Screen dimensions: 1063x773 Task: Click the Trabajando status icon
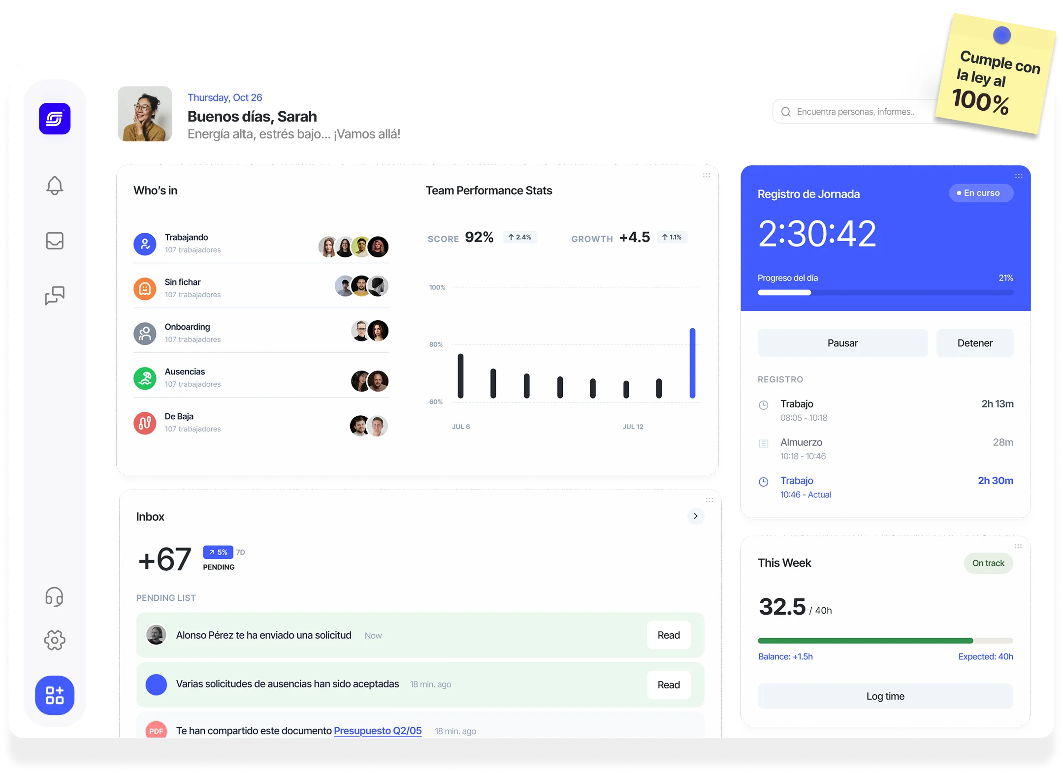145,244
